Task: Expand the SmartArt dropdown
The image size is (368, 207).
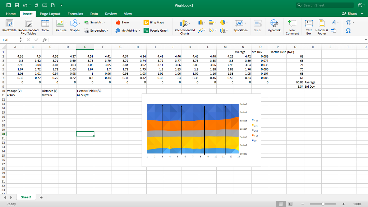Action: point(104,22)
